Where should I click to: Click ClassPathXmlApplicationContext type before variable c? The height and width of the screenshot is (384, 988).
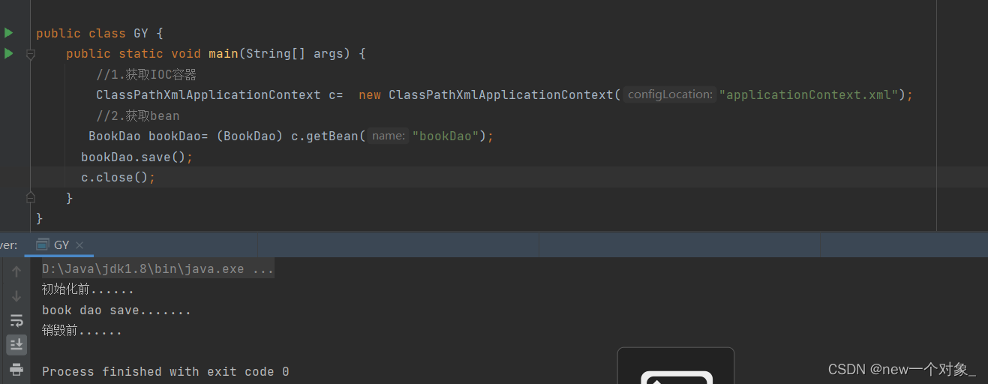coord(209,94)
